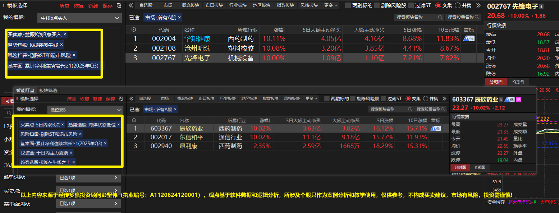Screen dimensions: 559x213
Task: Switch to the 板块筛选 tab
Action: click(x=48, y=91)
